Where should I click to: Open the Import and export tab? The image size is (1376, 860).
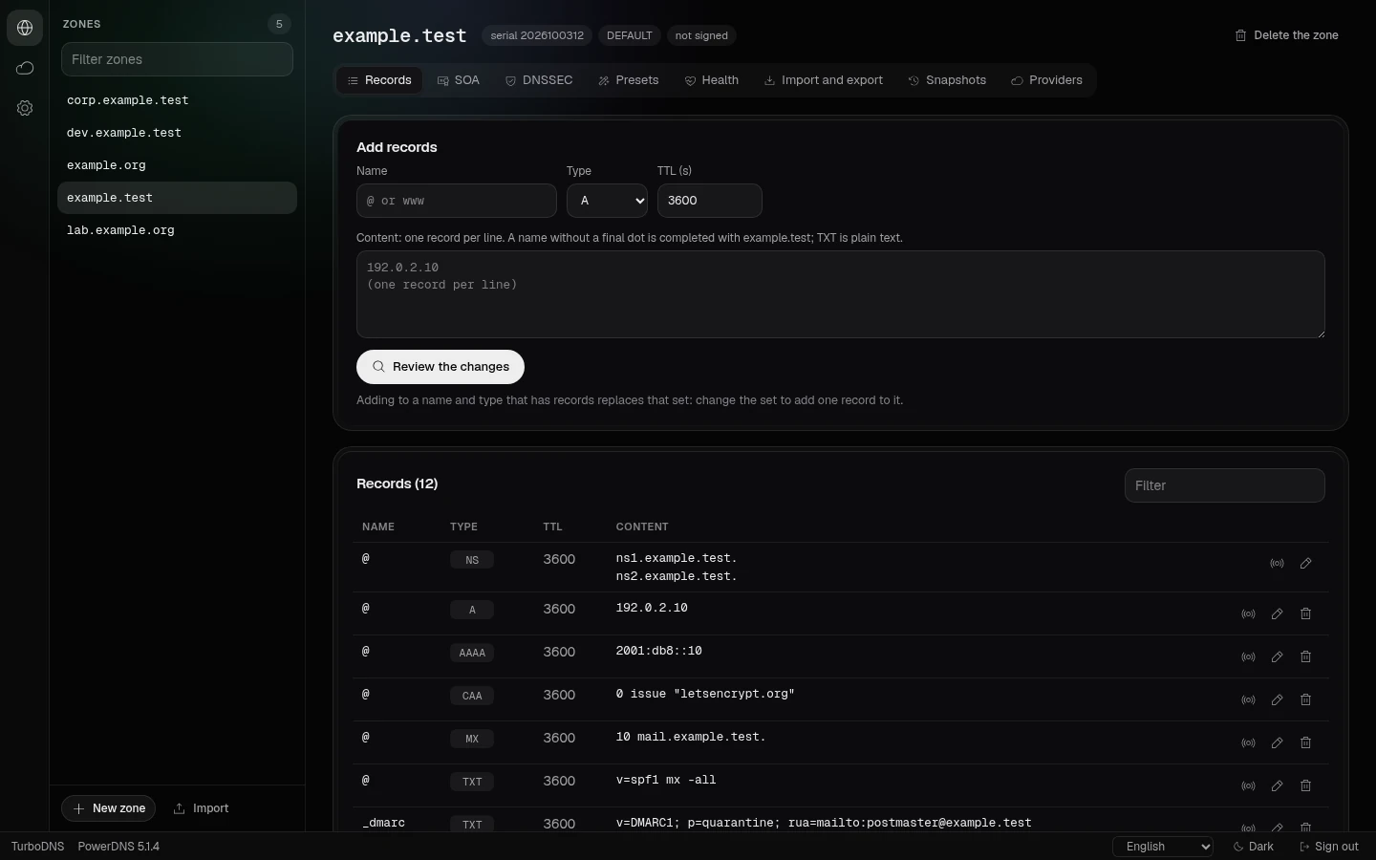pyautogui.click(x=824, y=80)
